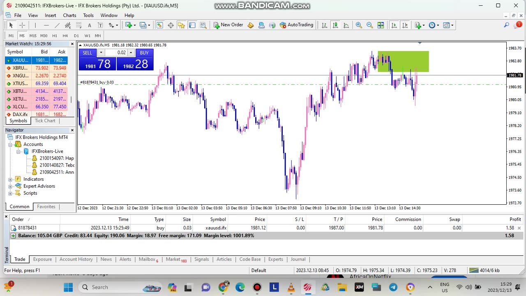The height and width of the screenshot is (296, 526).
Task: Increase lot volume with the up arrow
Action: click(131, 53)
